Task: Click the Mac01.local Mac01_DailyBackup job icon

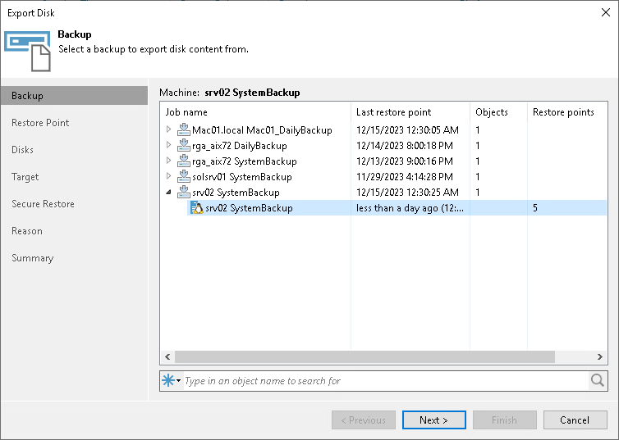Action: [x=184, y=129]
